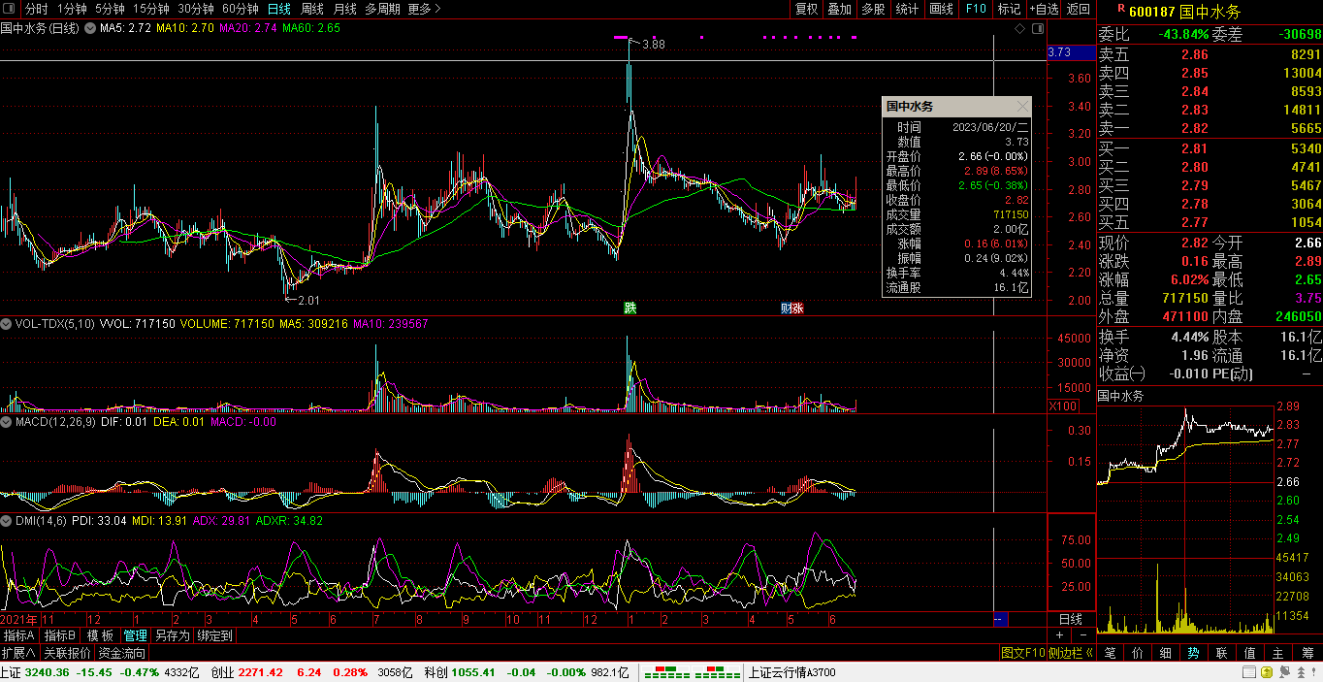Click the 笔 tick detail tab icon
The width and height of the screenshot is (1323, 682).
(1111, 653)
